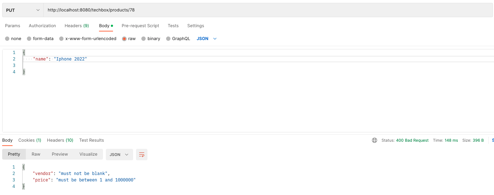Click "must be between 1 and 1000000" value
Screen dimensions: 494x195
pyautogui.click(x=96, y=180)
